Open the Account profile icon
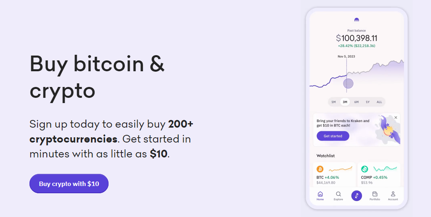 (x=393, y=194)
